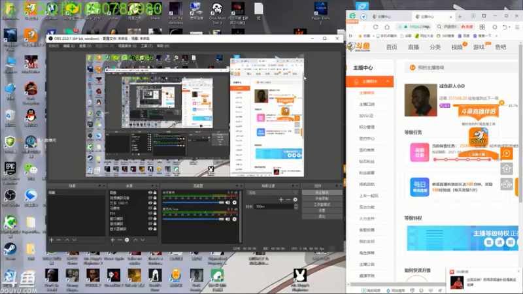Click 设置 button in OBS controls
523x294 pixels.
click(x=322, y=210)
